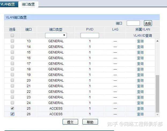Tick the checkbox for port 21

12,86
